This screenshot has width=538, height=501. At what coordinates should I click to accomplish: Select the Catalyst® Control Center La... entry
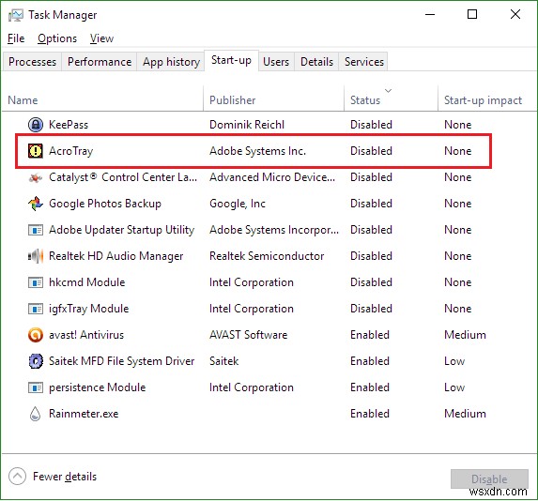[x=123, y=177]
